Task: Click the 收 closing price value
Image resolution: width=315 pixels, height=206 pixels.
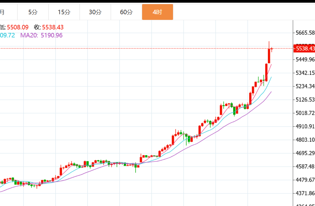Action: tap(52, 27)
